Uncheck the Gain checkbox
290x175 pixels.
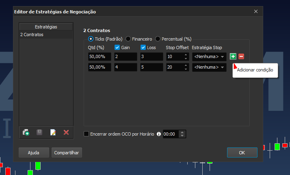pos(117,48)
